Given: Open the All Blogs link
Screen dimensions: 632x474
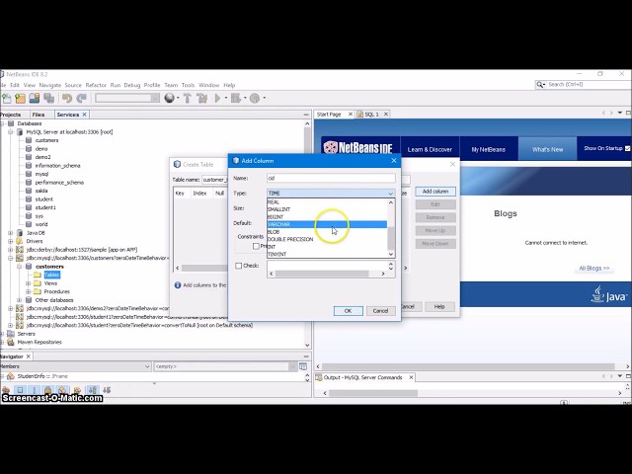Looking at the screenshot, I should point(594,268).
